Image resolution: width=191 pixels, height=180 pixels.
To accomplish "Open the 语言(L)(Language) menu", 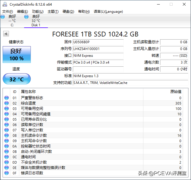I will click(x=108, y=12).
